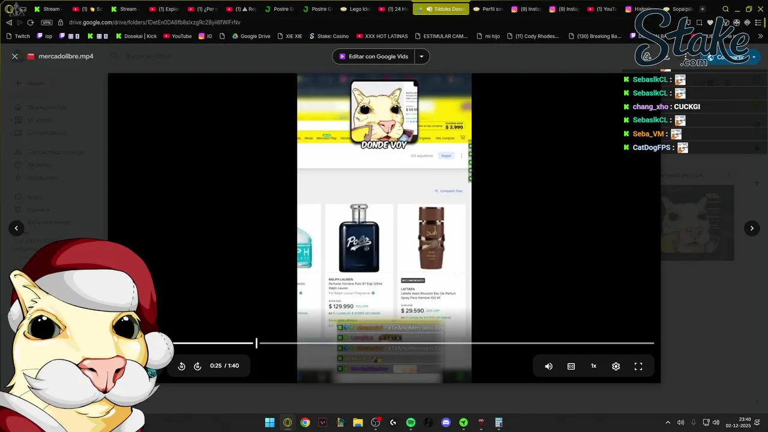Switch to the Tiktoks Dose tab
Image resolution: width=768 pixels, height=432 pixels.
440,9
